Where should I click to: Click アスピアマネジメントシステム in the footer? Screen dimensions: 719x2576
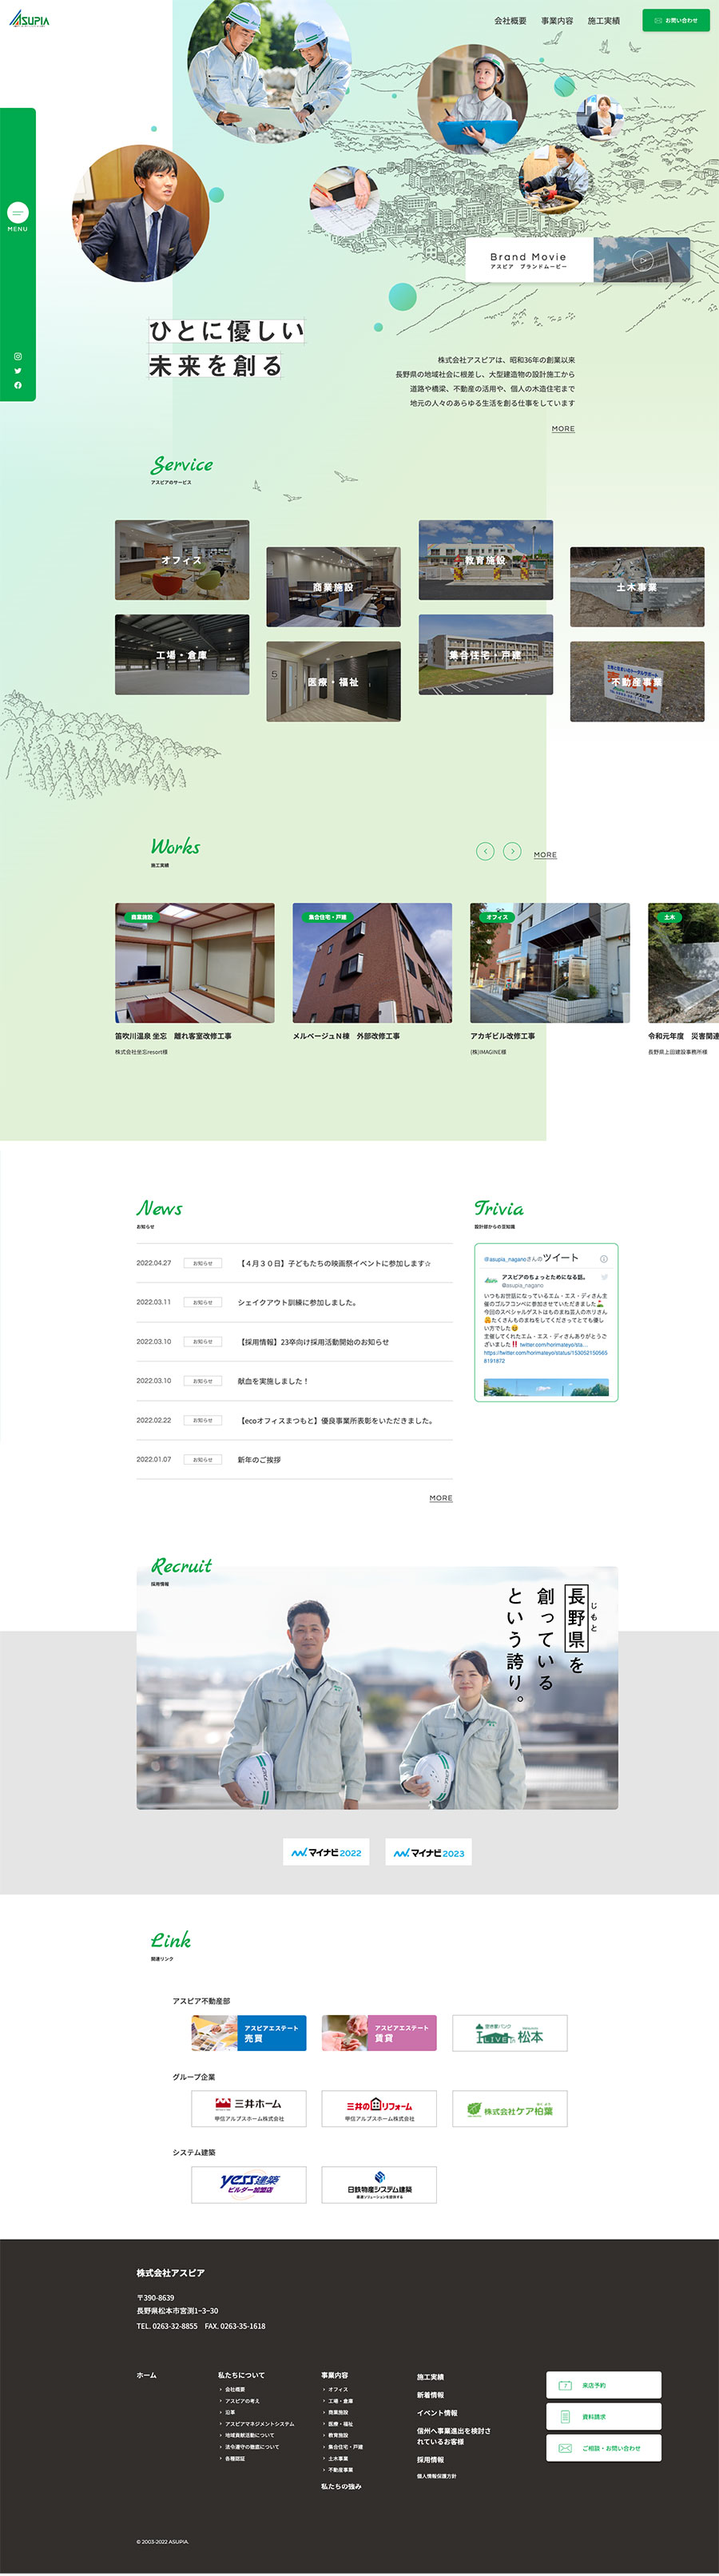coord(260,2424)
